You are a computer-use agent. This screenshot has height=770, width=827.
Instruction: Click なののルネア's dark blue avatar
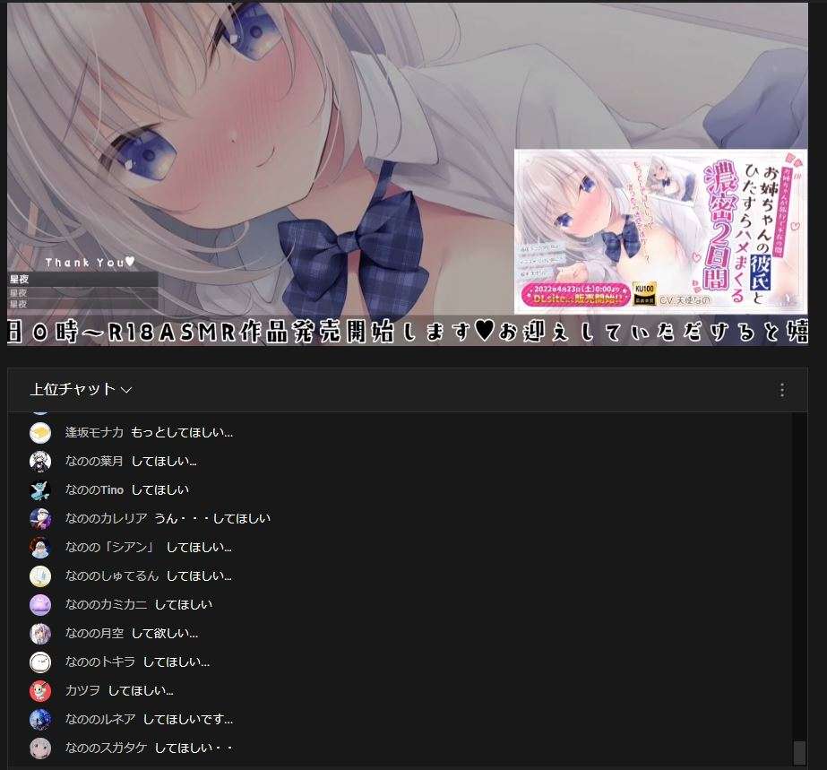point(40,720)
